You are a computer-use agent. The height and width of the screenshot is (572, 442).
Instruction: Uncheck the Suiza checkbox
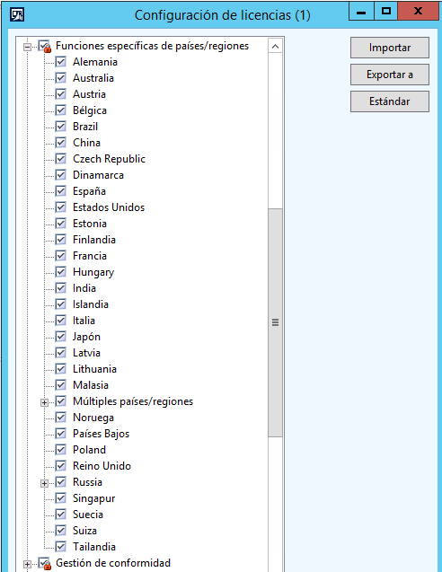(x=60, y=531)
